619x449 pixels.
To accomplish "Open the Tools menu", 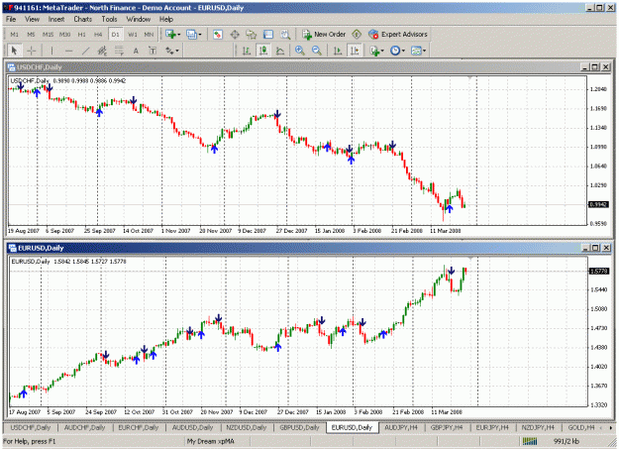I will coord(109,19).
